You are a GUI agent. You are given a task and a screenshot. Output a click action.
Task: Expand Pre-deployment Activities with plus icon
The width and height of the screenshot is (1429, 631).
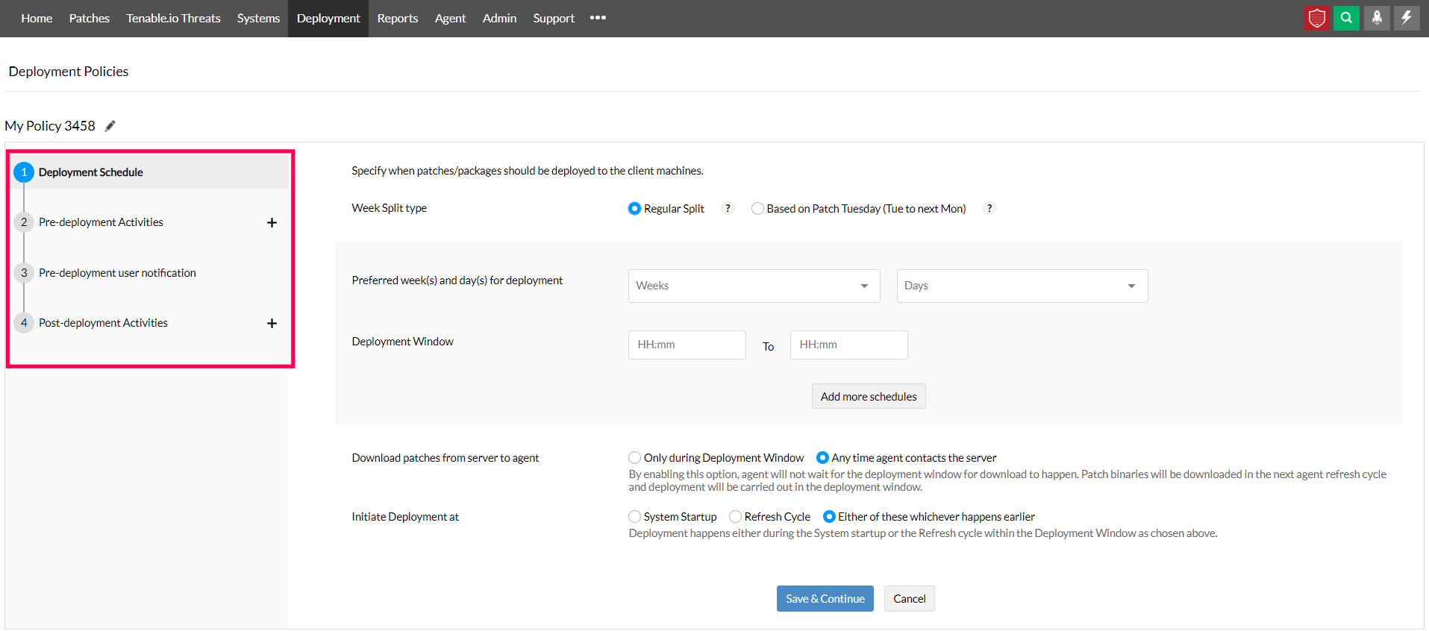272,223
